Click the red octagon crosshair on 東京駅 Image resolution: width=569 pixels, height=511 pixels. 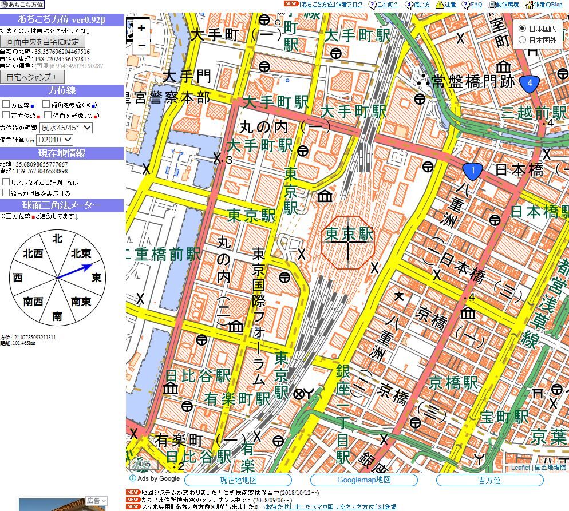point(347,242)
